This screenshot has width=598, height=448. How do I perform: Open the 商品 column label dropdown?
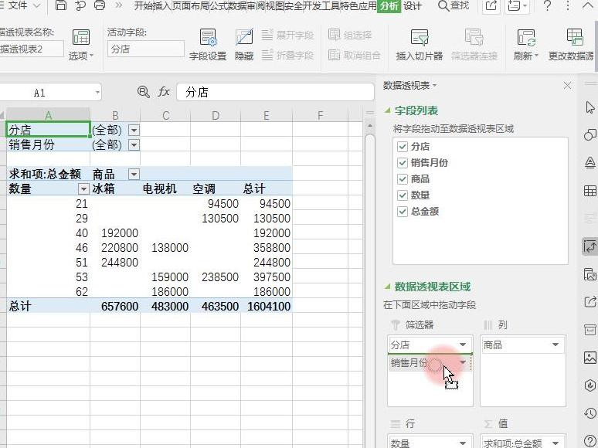point(134,175)
